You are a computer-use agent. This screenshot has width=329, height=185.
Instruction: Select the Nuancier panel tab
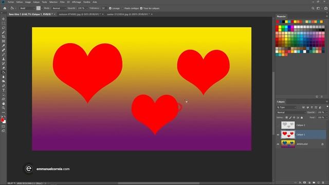[x=281, y=16]
